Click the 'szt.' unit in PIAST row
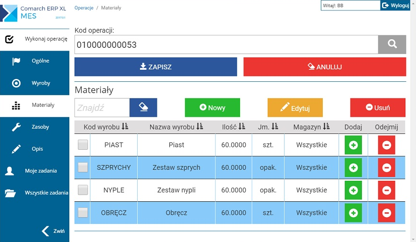The width and height of the screenshot is (416, 242). (x=268, y=145)
